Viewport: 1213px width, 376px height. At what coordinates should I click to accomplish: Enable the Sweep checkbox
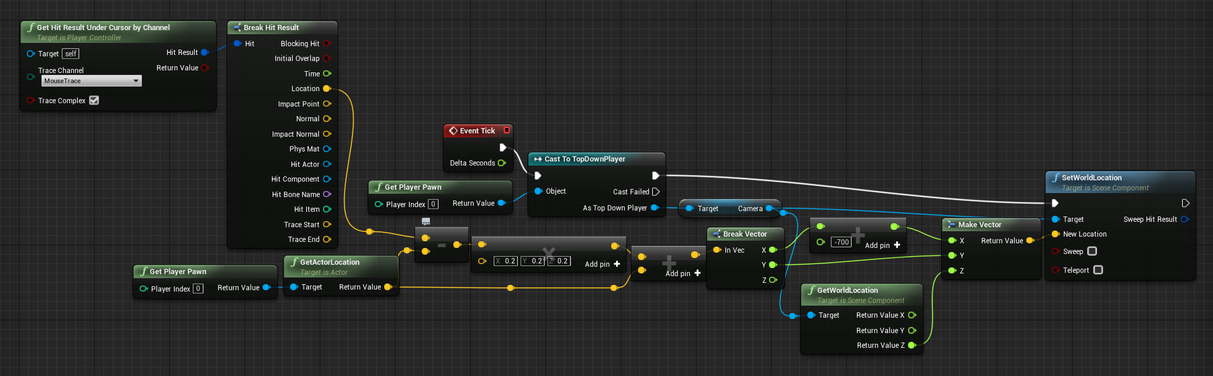point(1092,251)
